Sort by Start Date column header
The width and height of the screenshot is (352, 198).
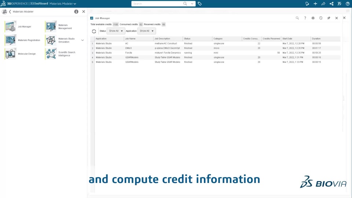[296, 38]
